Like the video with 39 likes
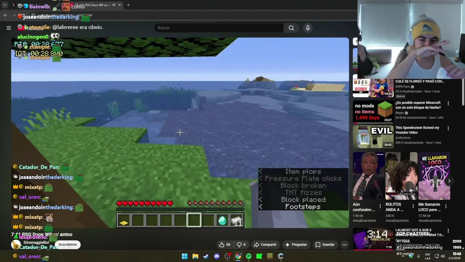Image resolution: width=465 pixels, height=262 pixels. 225,245
